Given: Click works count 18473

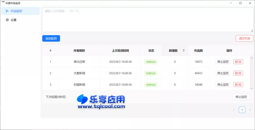Looking at the screenshot, I should click(198, 62).
